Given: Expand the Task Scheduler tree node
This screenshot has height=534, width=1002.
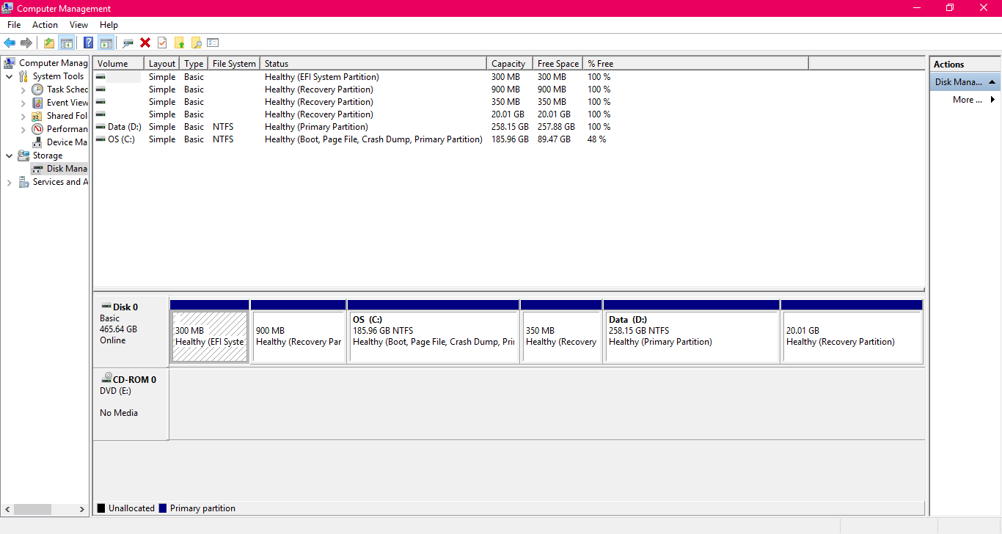Looking at the screenshot, I should pos(23,89).
